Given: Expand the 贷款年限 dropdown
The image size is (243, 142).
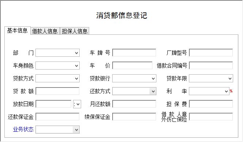Looking at the screenshot, I should pyautogui.click(x=211, y=78).
